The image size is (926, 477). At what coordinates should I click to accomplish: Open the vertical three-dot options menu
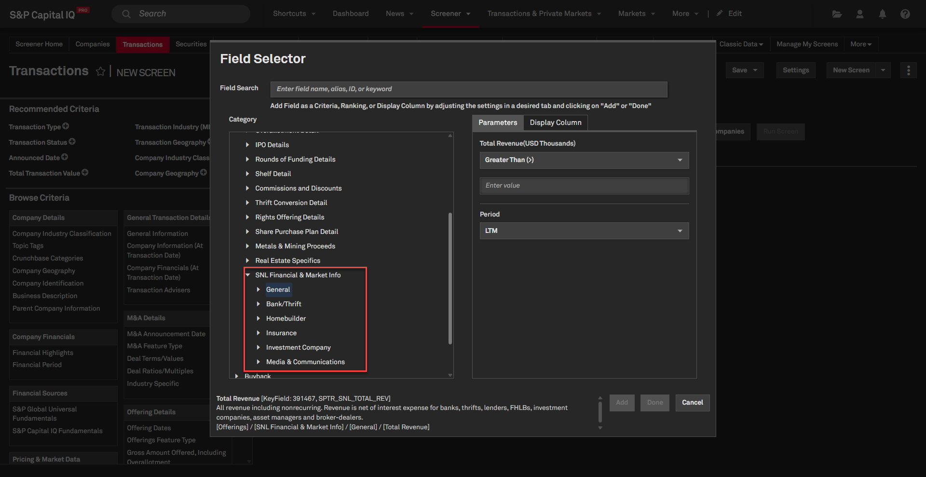tap(909, 70)
